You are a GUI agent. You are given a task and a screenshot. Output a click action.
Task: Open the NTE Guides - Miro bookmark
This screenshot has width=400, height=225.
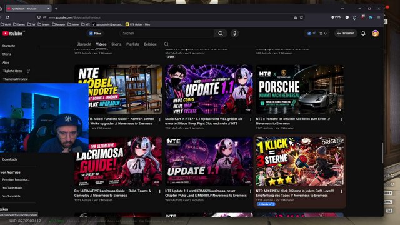click(x=138, y=24)
